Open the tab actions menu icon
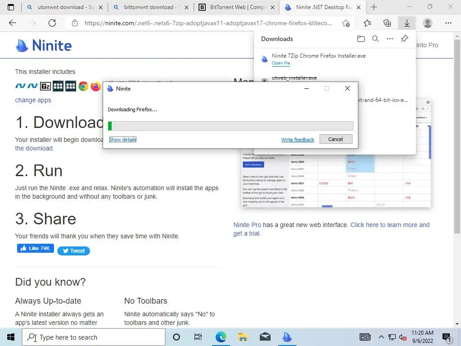Image resolution: width=461 pixels, height=346 pixels. 11,7
